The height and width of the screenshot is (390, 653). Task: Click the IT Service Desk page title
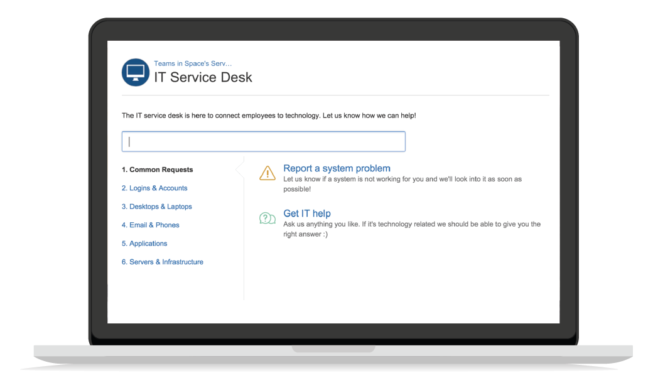203,77
